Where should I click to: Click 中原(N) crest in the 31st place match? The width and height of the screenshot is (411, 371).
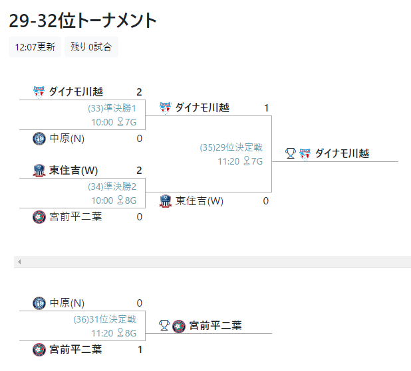coord(39,303)
